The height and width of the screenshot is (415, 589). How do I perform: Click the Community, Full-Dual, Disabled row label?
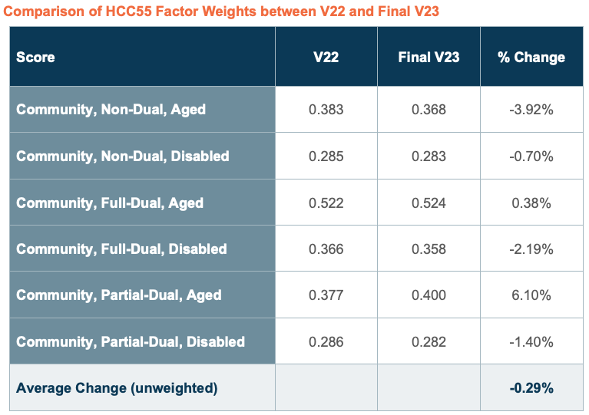coord(121,249)
